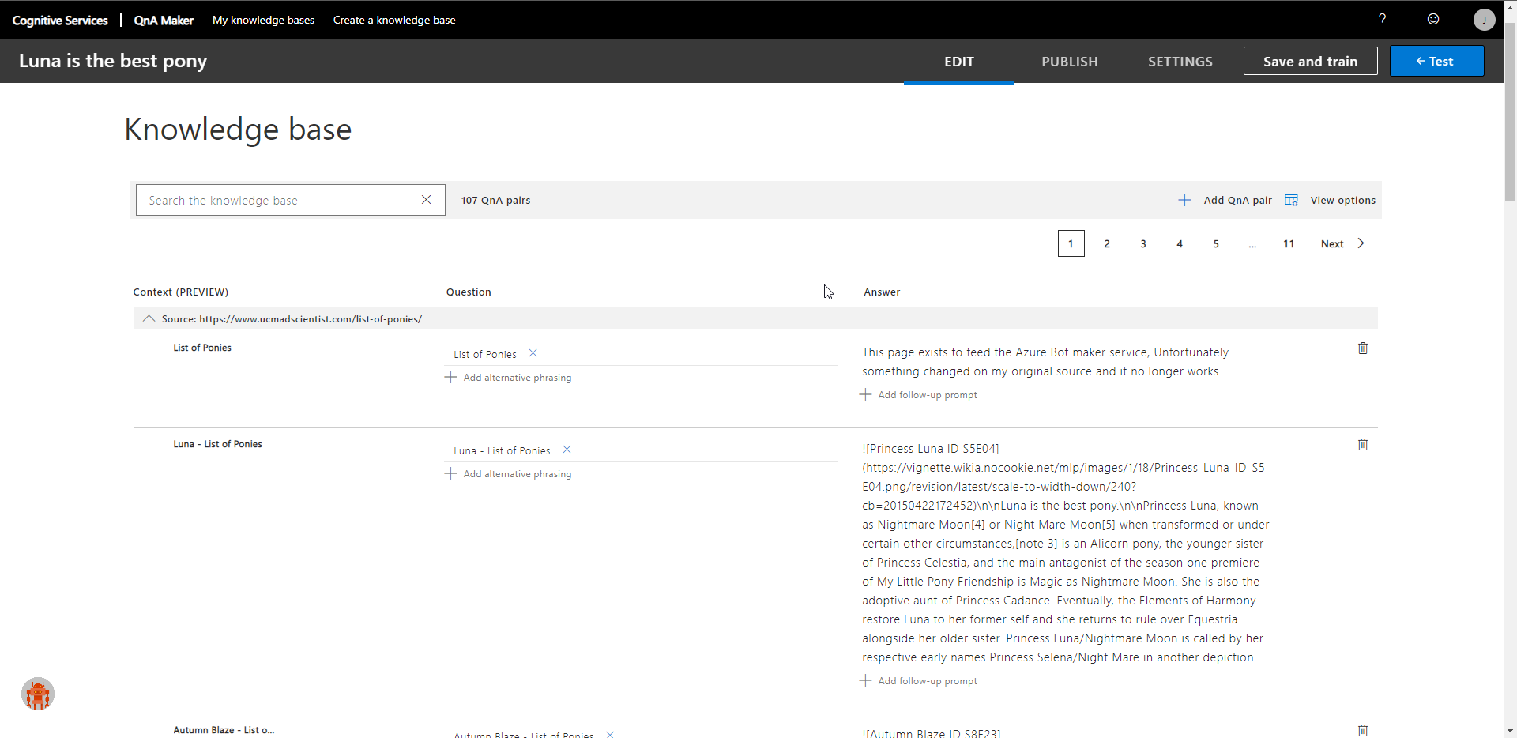Click the Answer column header

(882, 292)
